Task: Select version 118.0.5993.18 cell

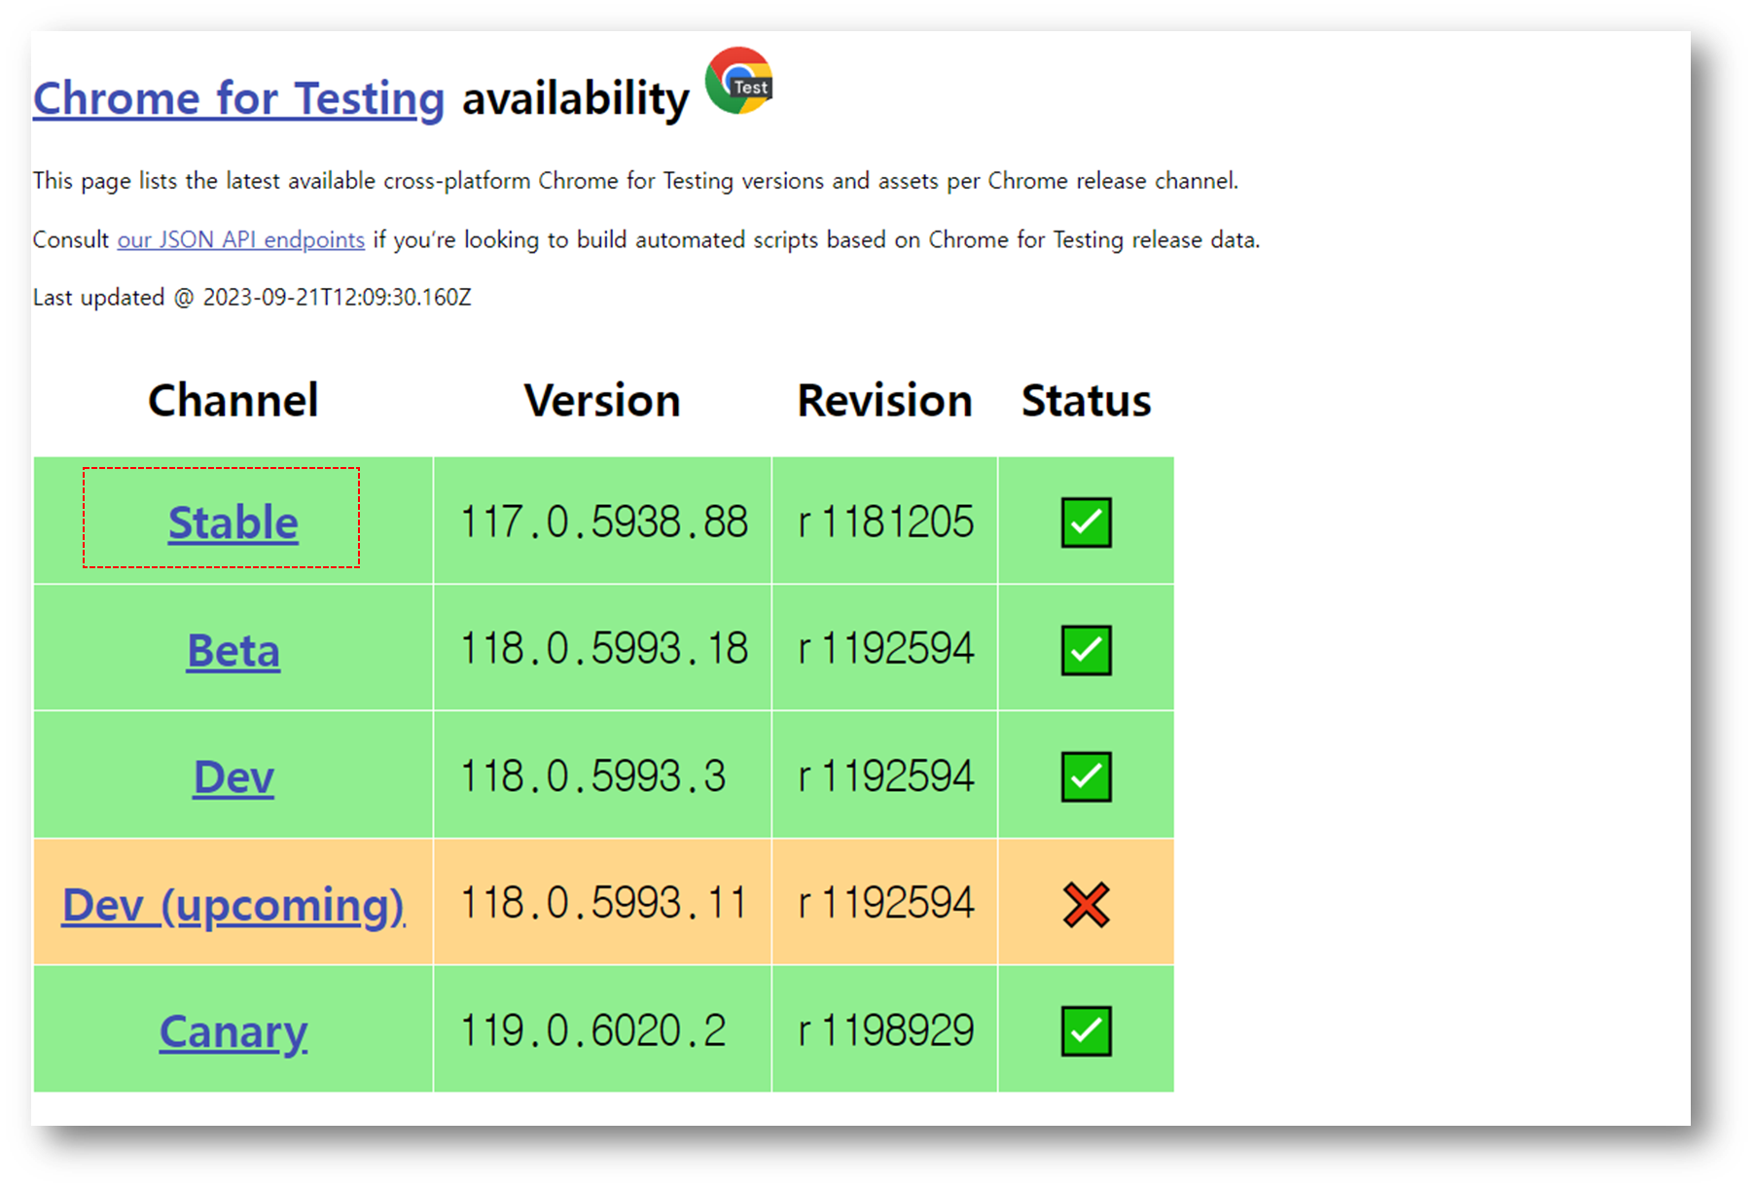Action: (603, 649)
